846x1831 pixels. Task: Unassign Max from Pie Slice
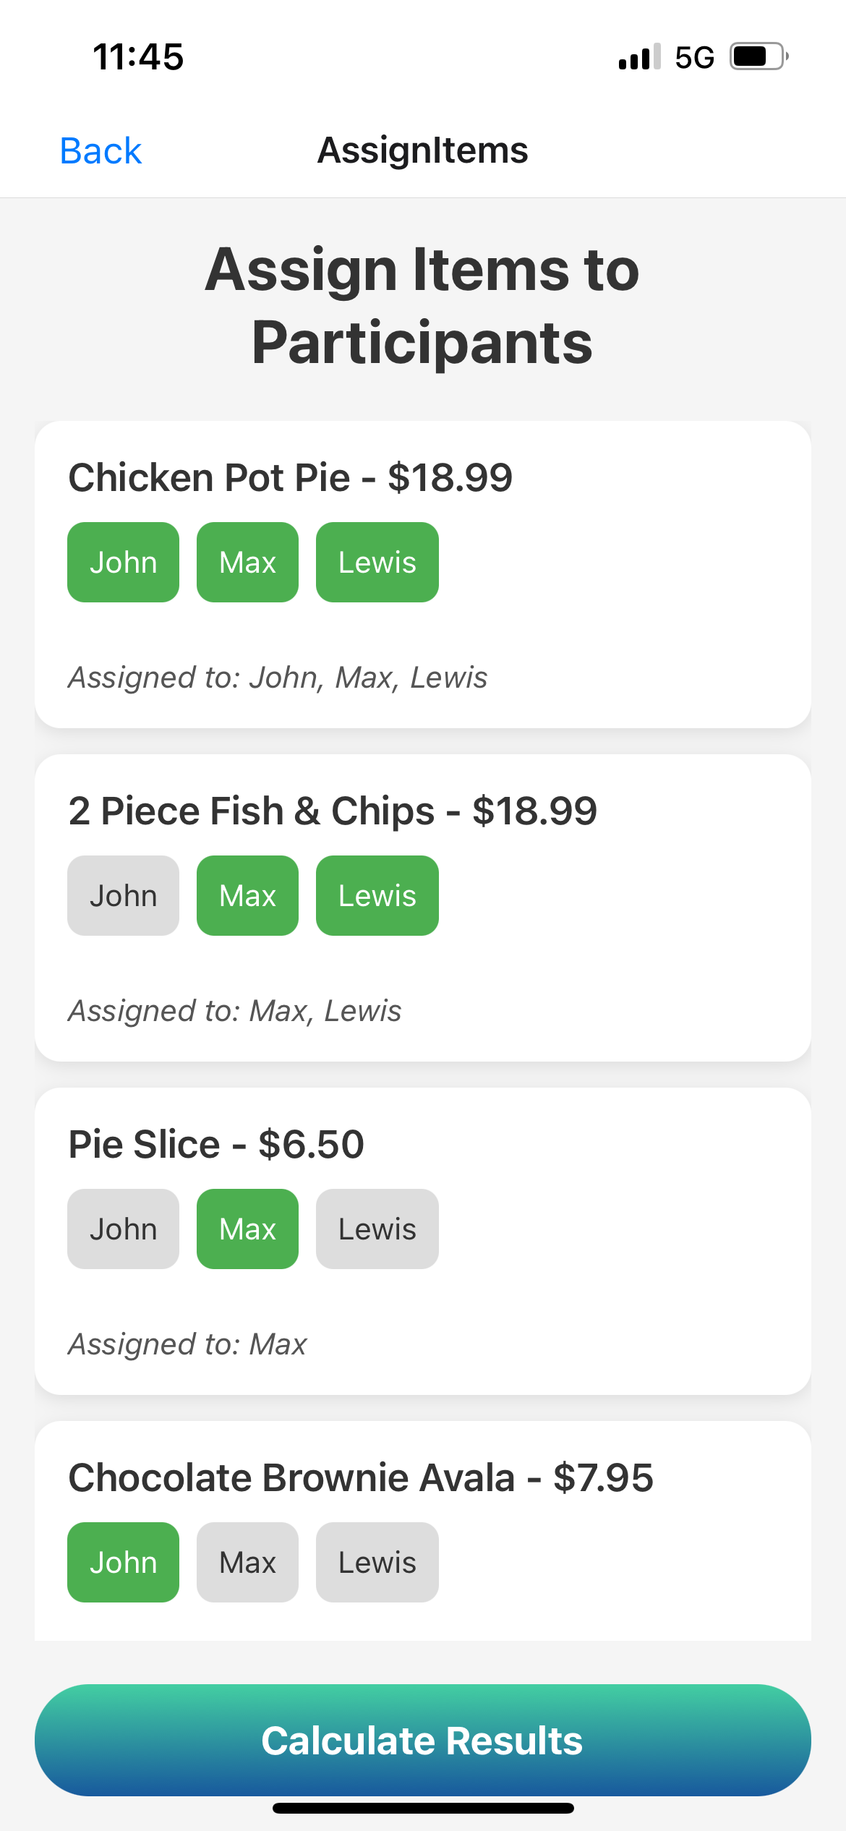[247, 1229]
